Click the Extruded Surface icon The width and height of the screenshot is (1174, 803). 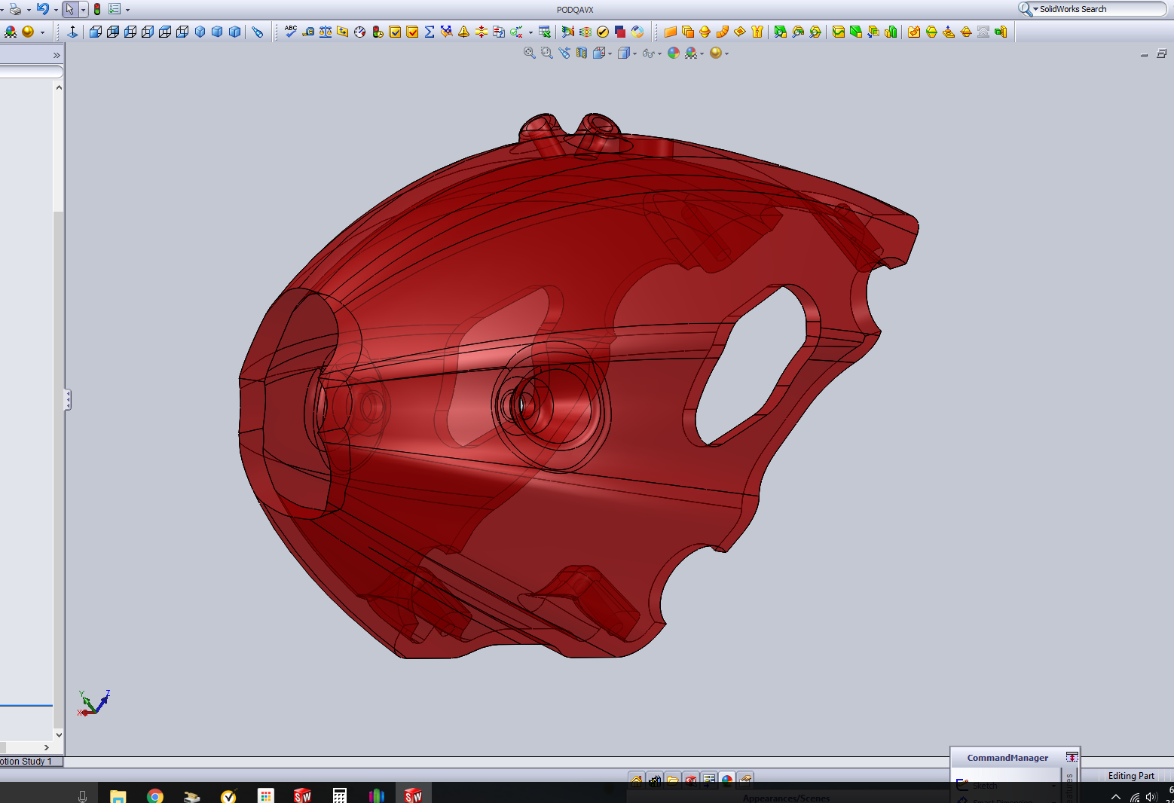(x=670, y=32)
